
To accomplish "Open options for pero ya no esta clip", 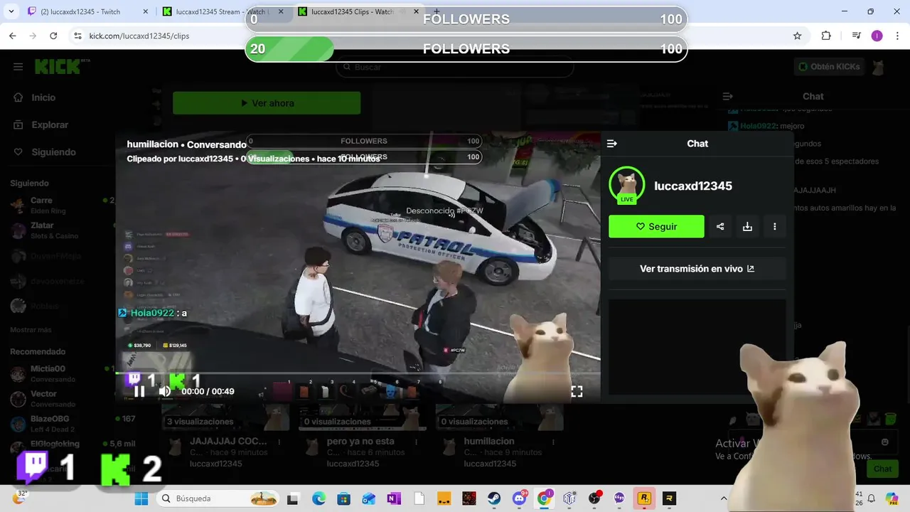I will point(417,442).
